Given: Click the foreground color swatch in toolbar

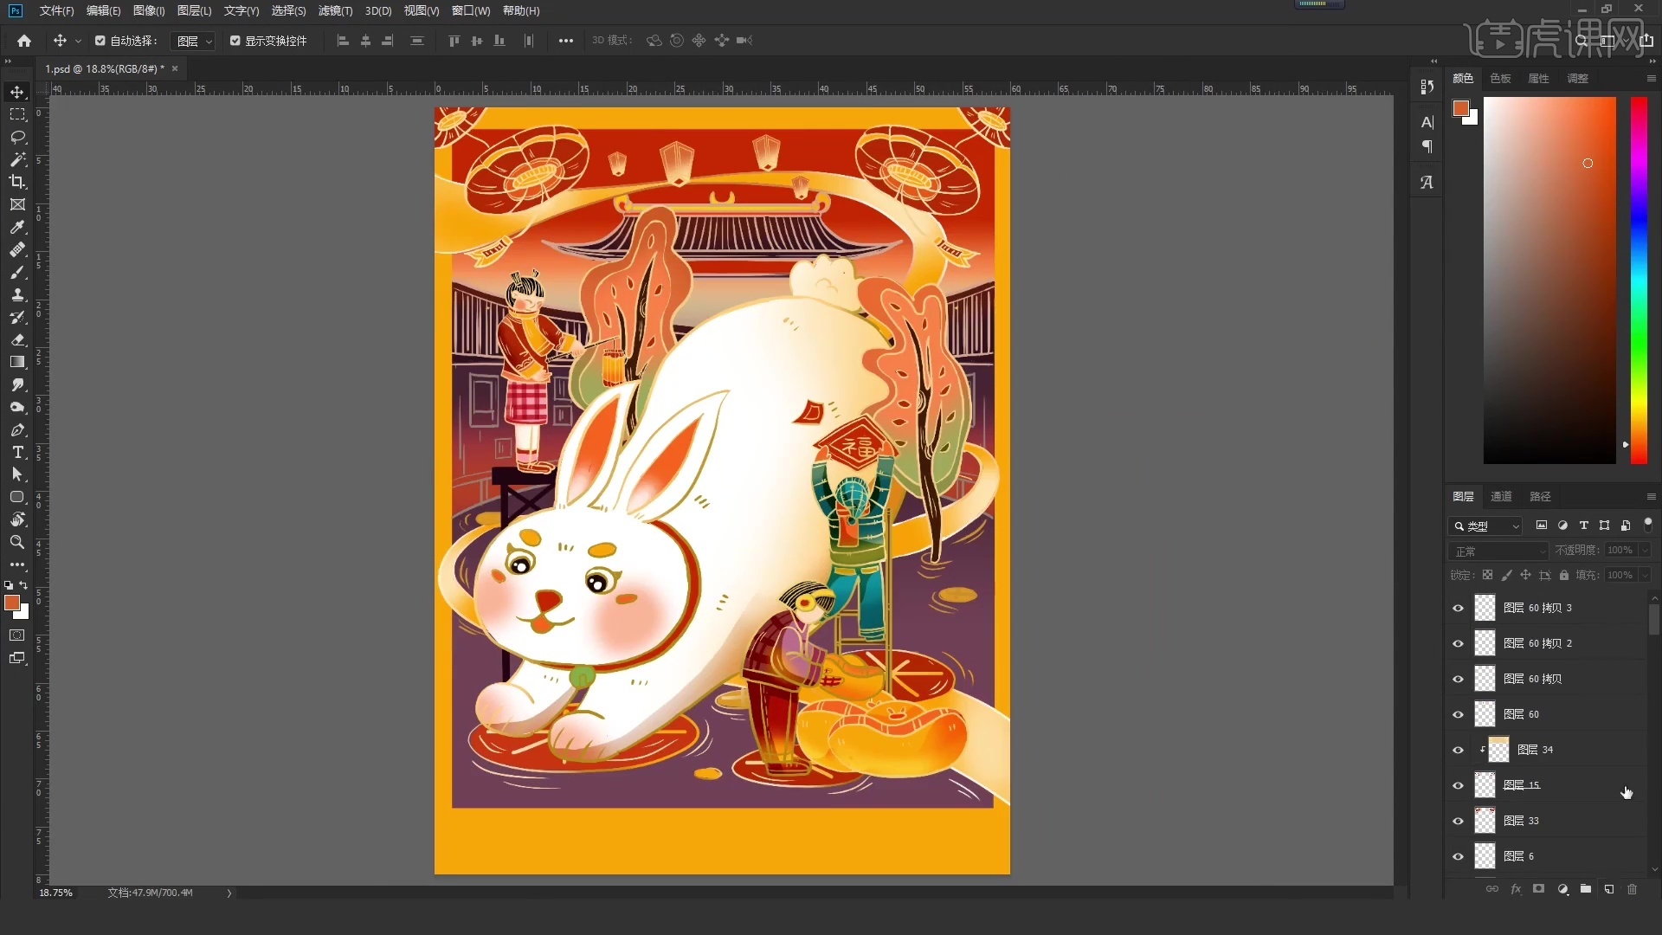Looking at the screenshot, I should coord(12,603).
